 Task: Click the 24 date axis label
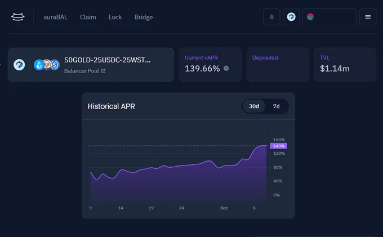(181, 208)
